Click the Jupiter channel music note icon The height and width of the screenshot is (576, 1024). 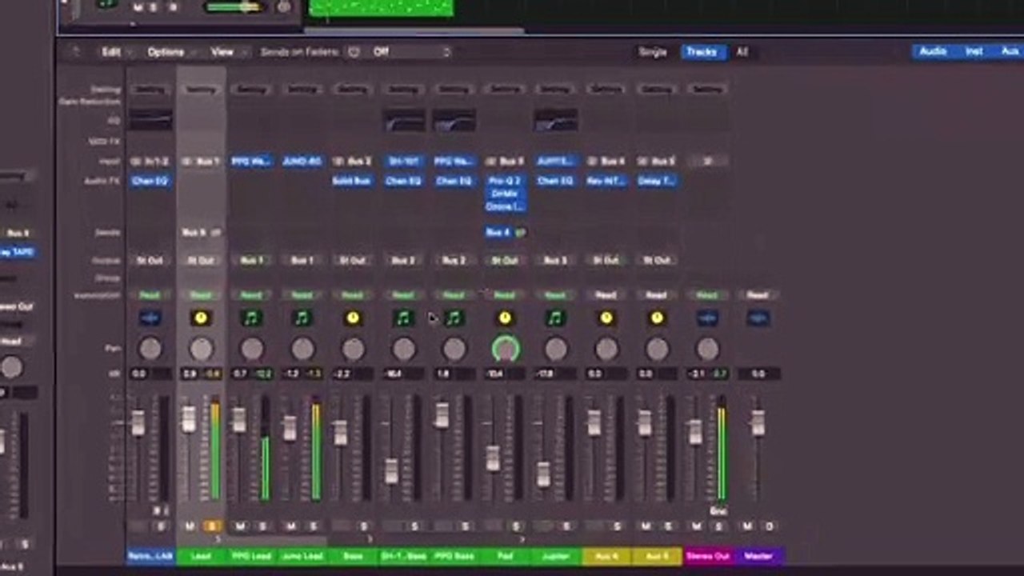(x=555, y=318)
